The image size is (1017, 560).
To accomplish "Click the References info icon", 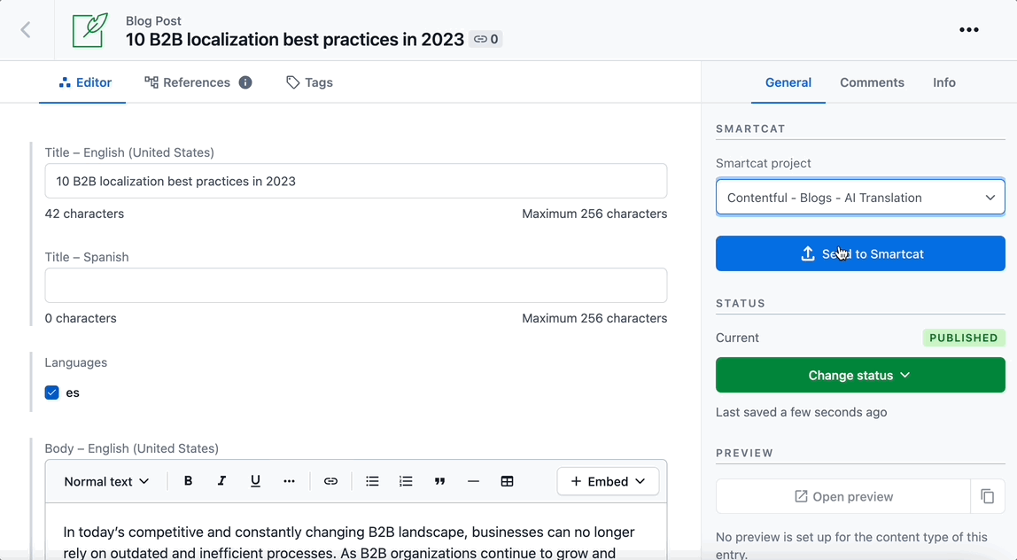I will (x=245, y=82).
